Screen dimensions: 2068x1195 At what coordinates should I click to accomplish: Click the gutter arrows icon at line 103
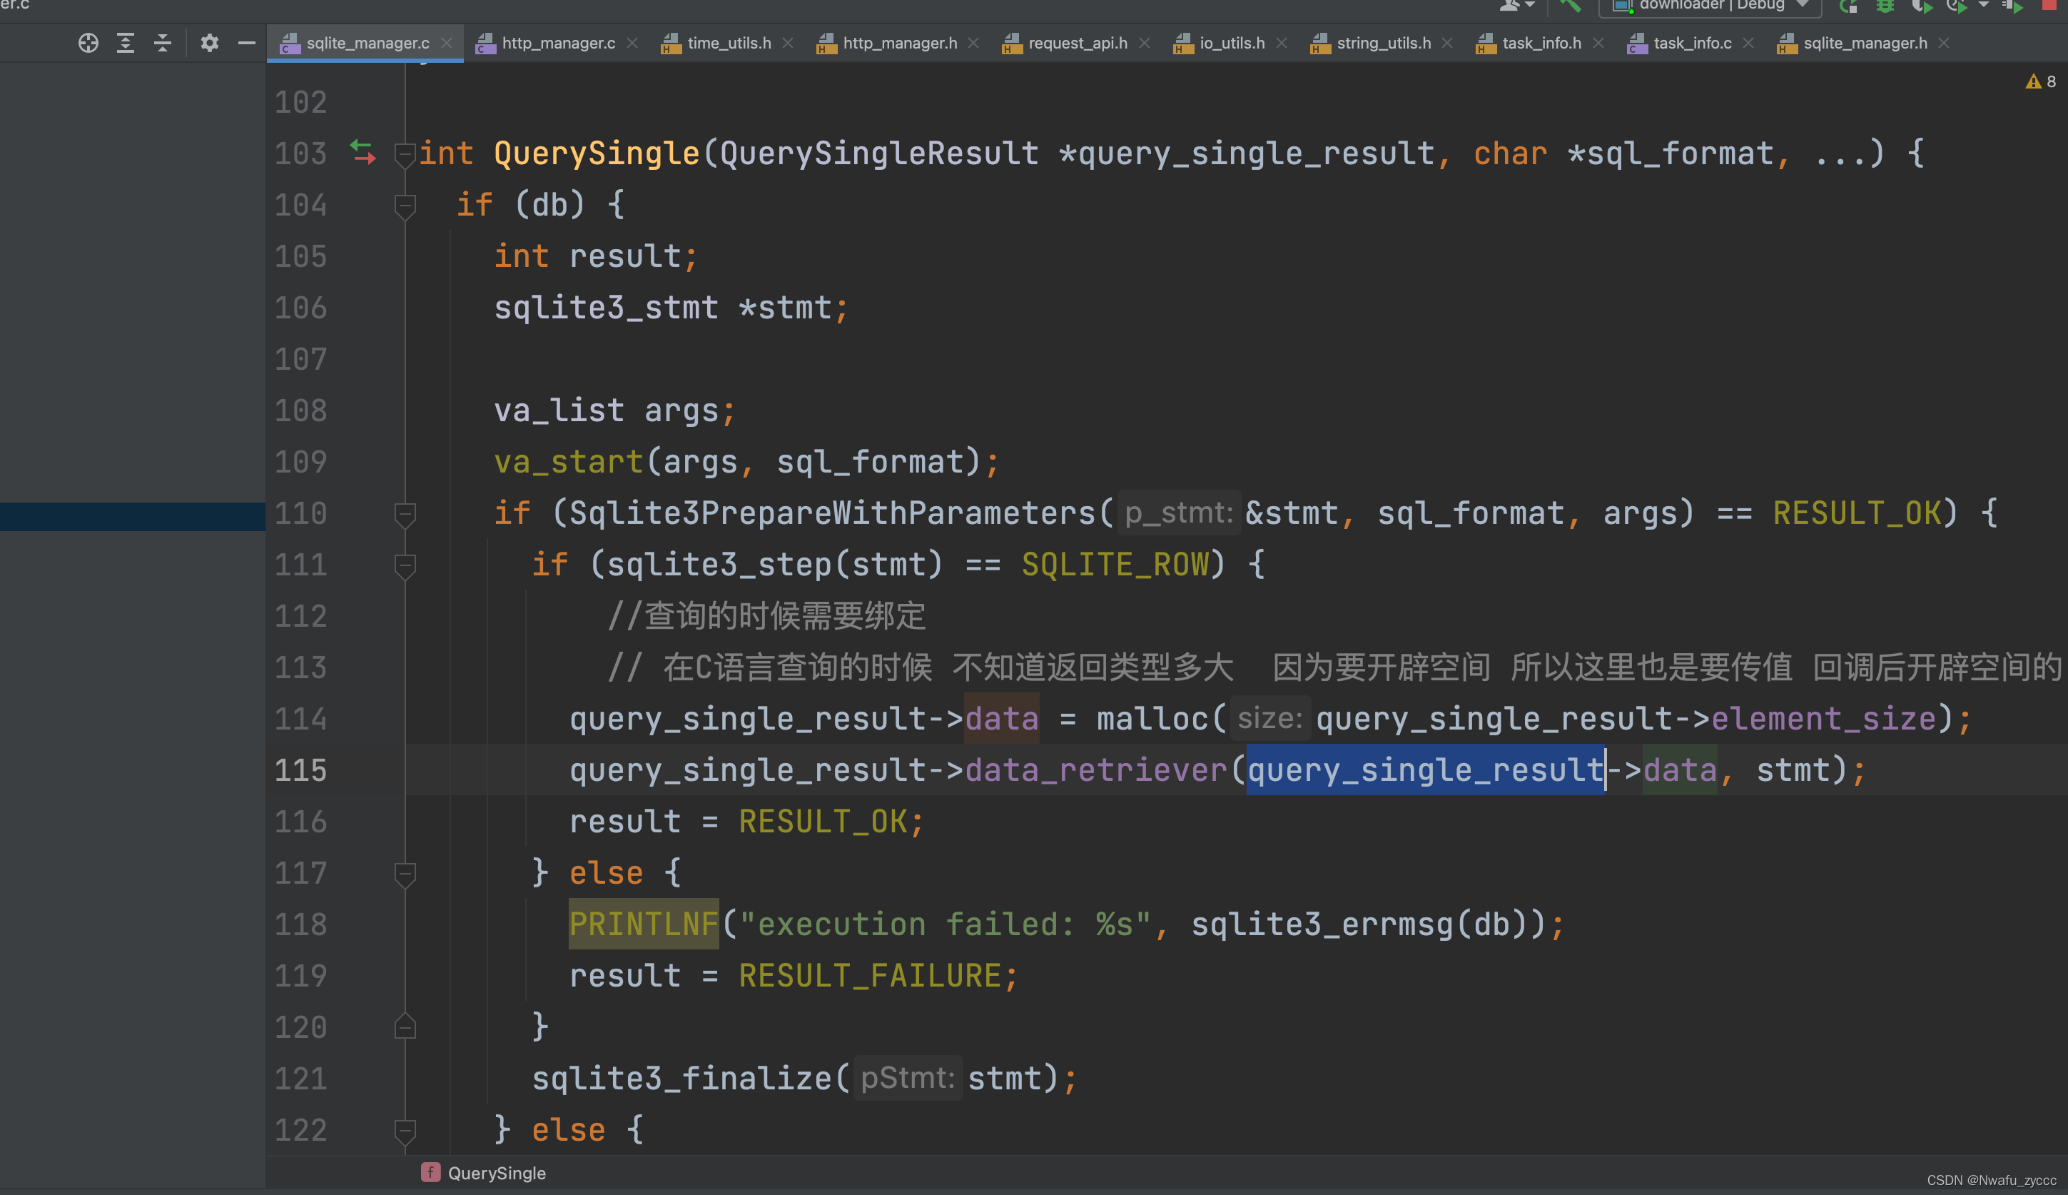coord(363,152)
